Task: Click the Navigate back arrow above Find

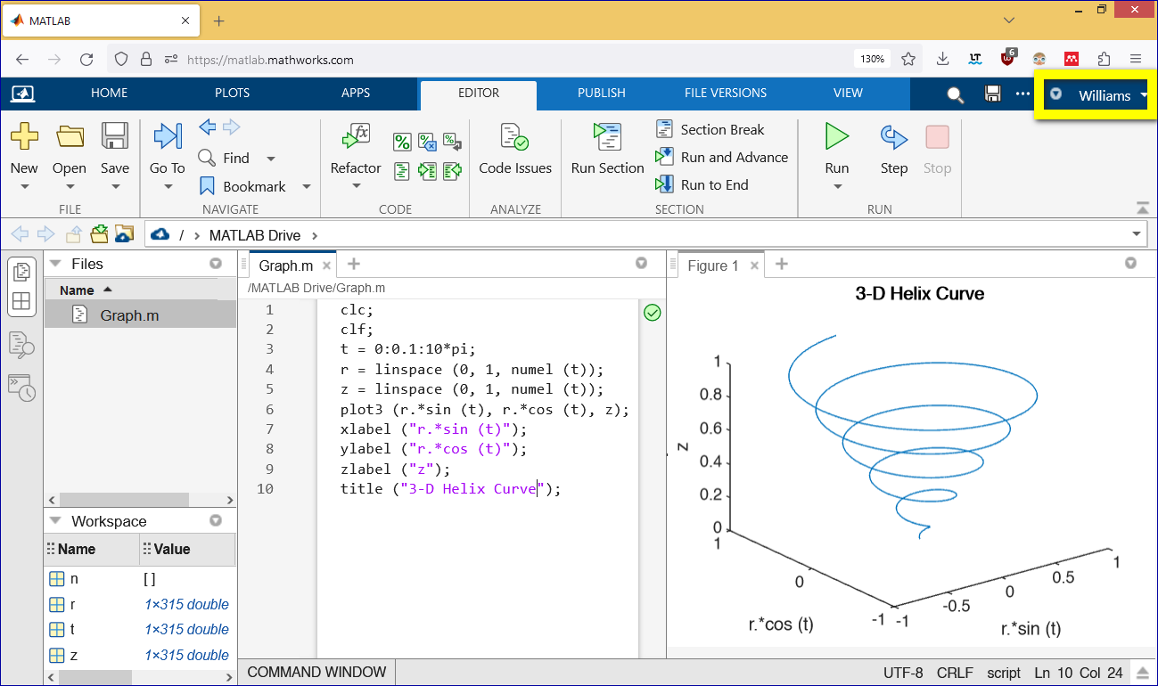Action: point(208,127)
